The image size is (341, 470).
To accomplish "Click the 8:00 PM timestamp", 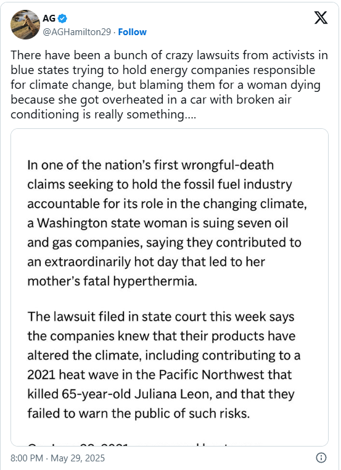I will (27, 458).
